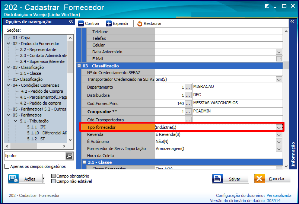This screenshot has width=299, height=204.
Task: Select 3.1 - Classe tree item
Action: click(31, 73)
